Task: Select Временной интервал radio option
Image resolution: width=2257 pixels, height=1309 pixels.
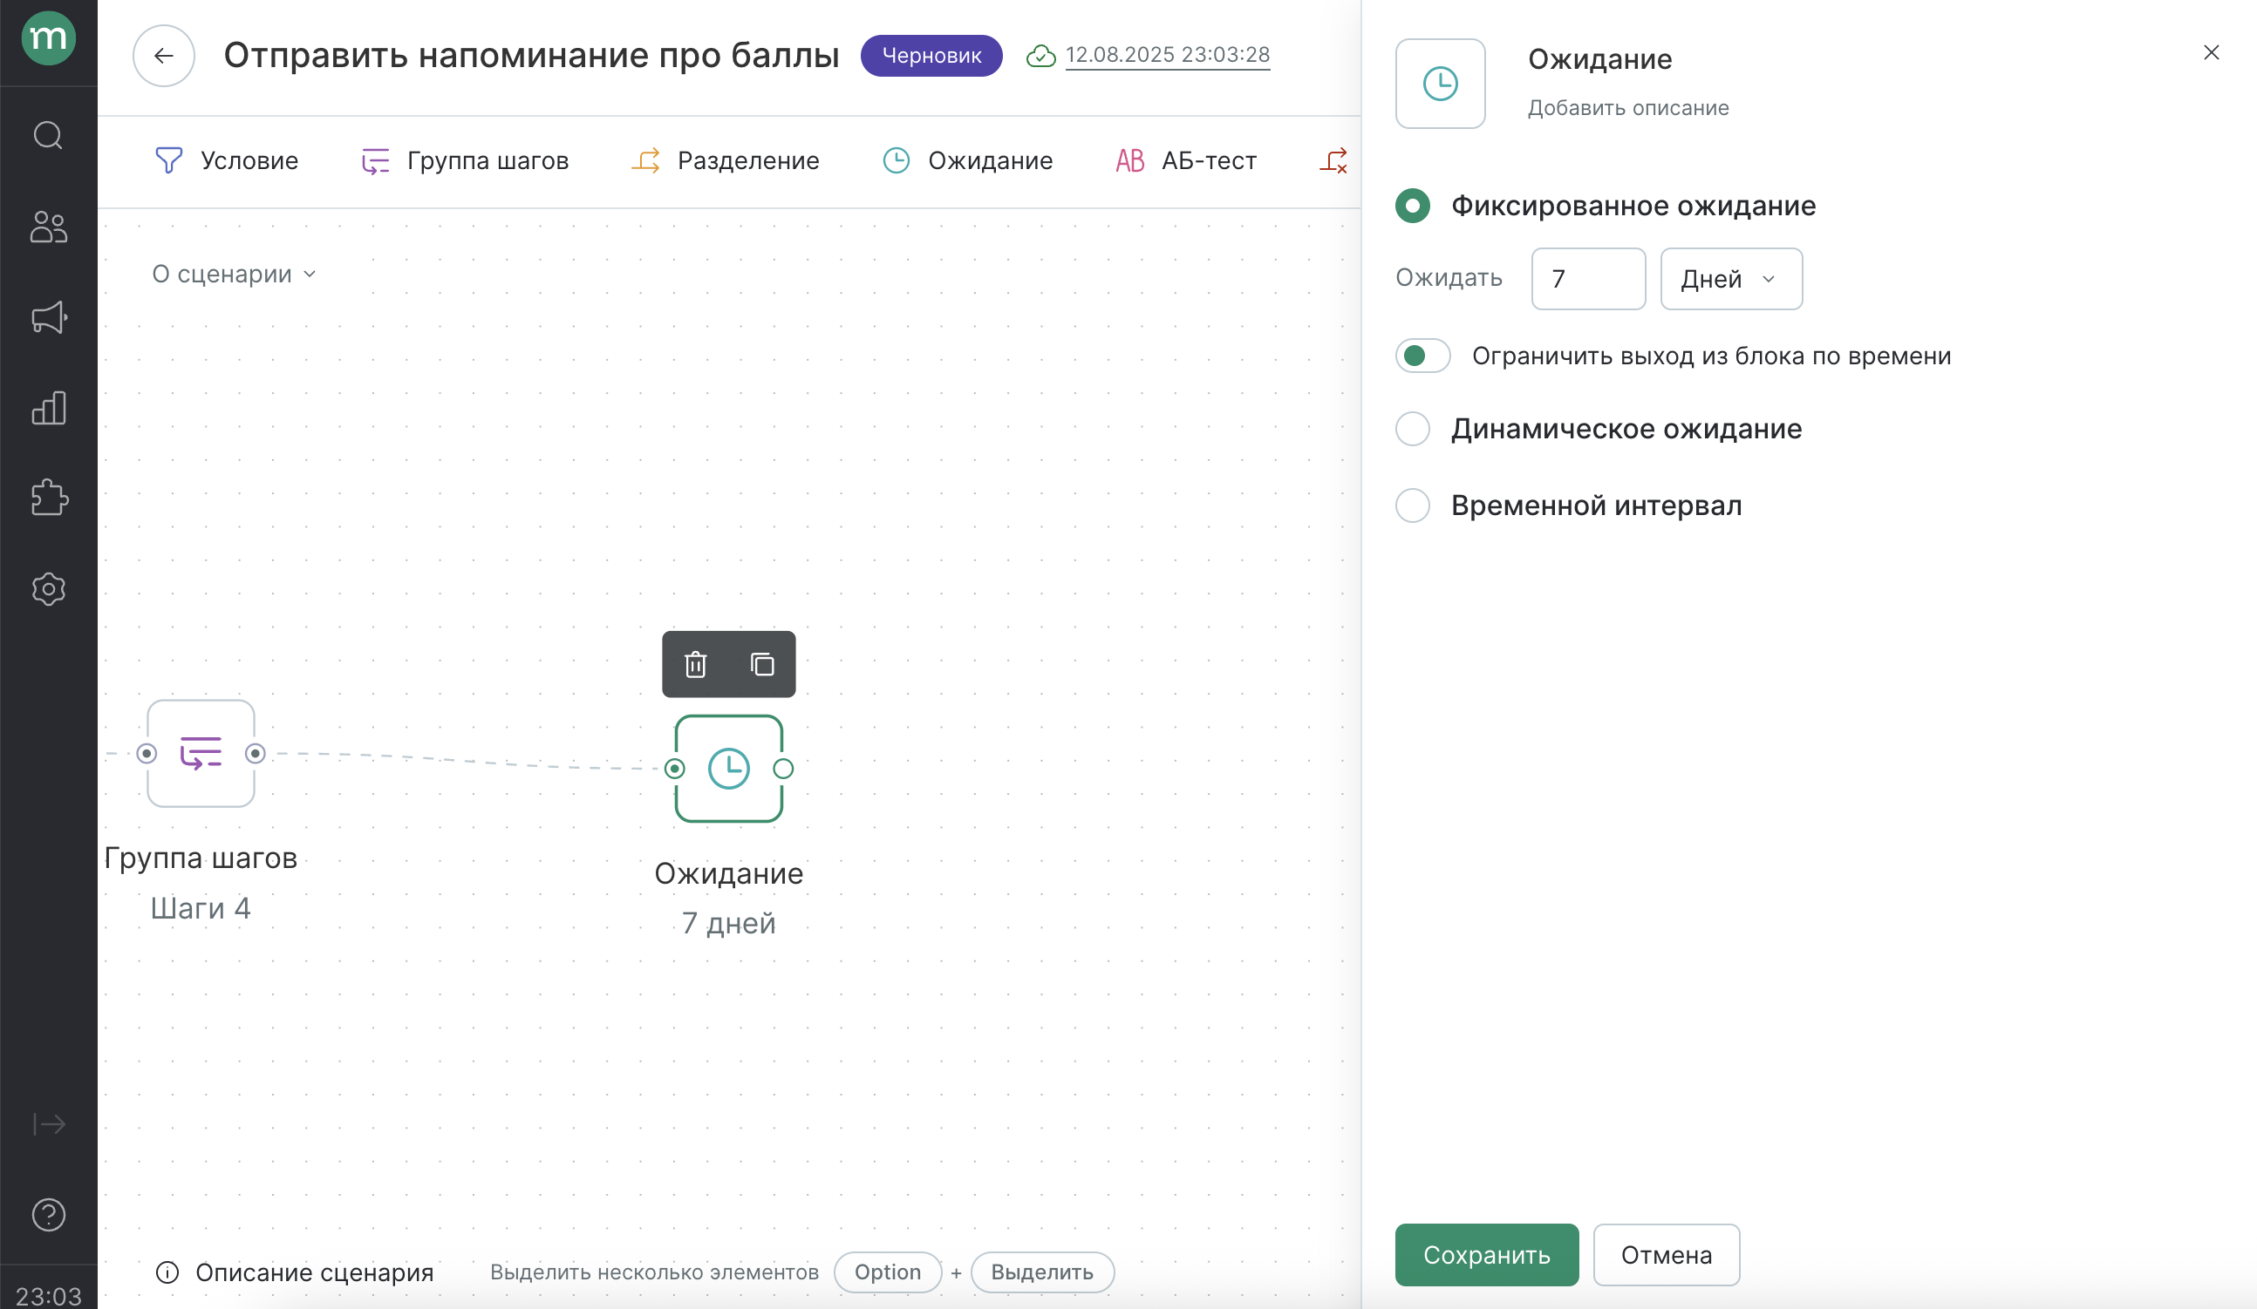Action: click(x=1413, y=505)
